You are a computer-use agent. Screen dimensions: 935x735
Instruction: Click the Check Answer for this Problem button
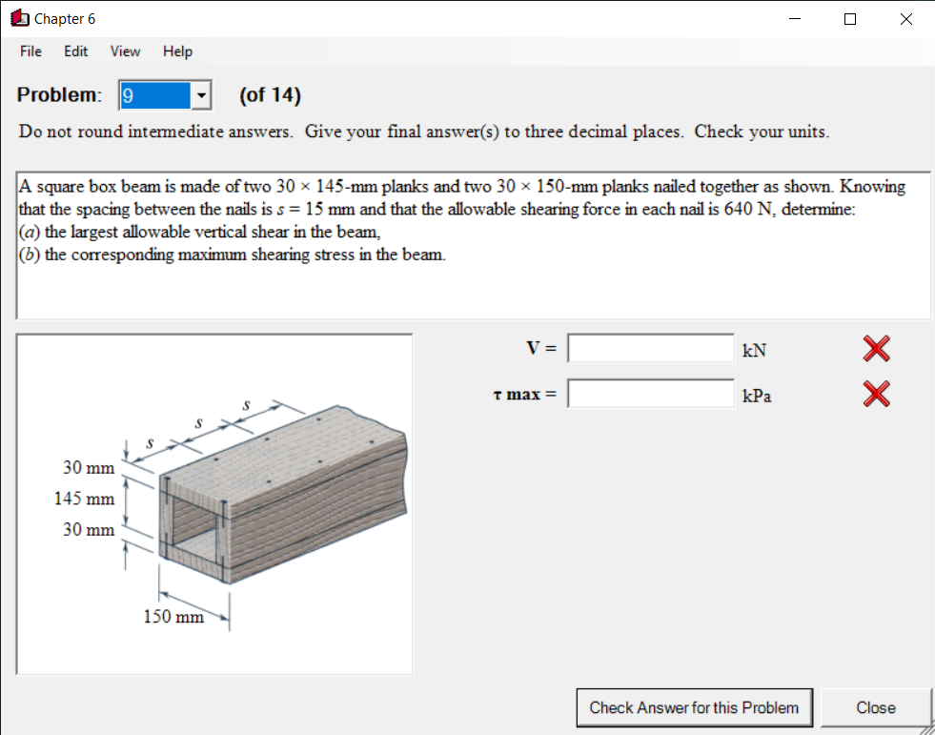coord(694,707)
